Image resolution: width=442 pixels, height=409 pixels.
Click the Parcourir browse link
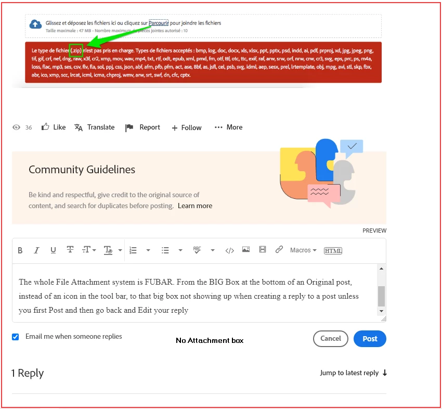click(x=159, y=23)
